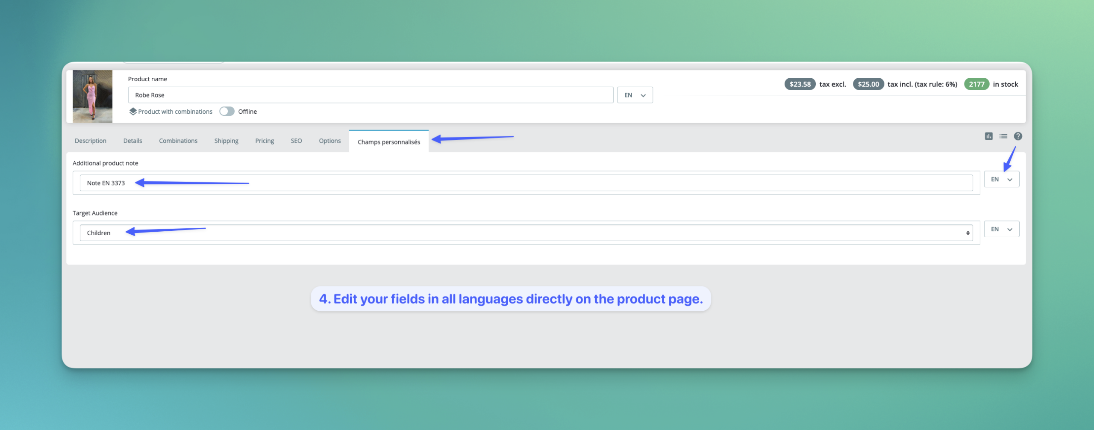
Task: Open the help question mark icon
Action: click(x=1018, y=136)
